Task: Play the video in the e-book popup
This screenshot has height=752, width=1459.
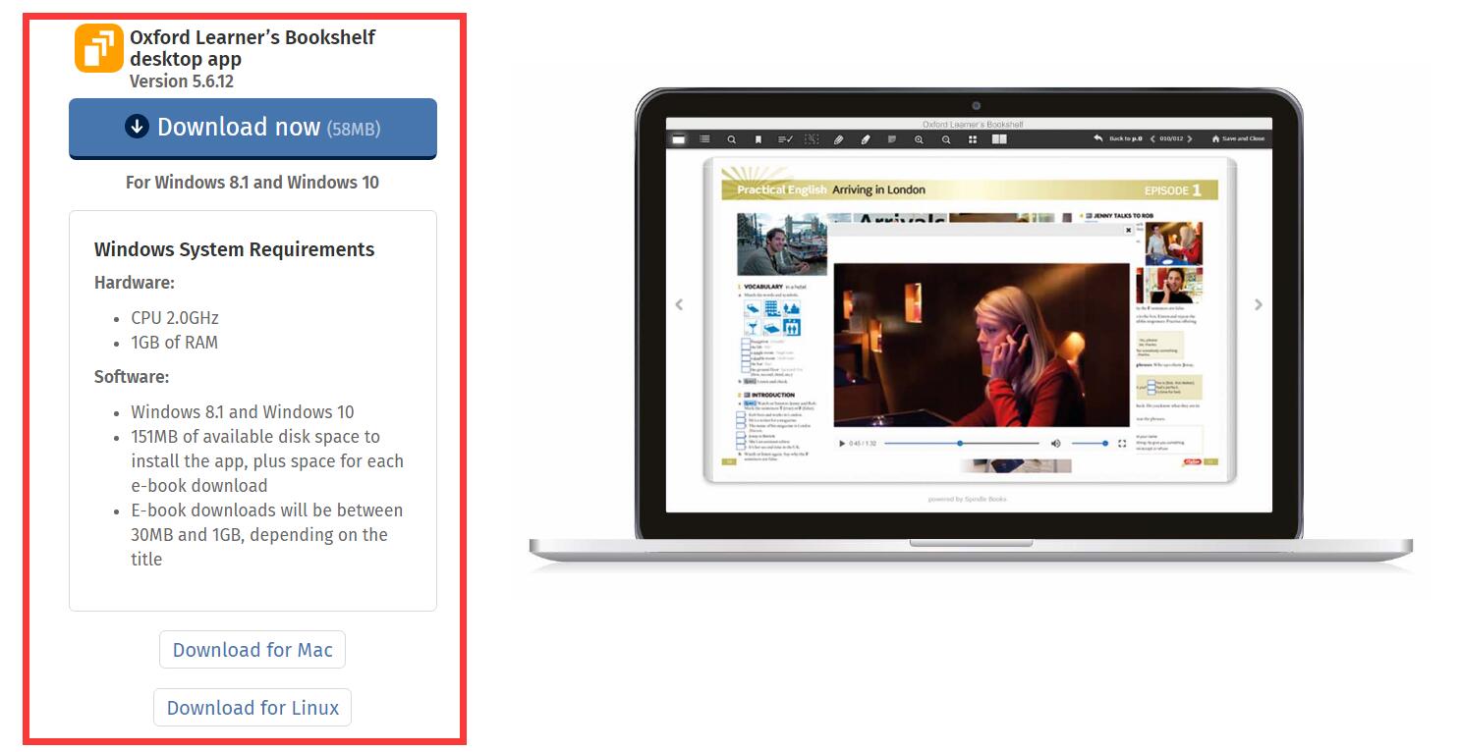Action: [842, 444]
